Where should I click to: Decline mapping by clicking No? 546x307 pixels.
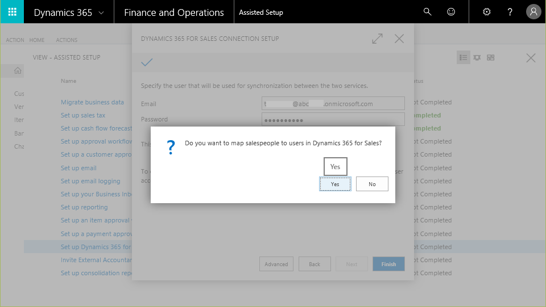[372, 184]
